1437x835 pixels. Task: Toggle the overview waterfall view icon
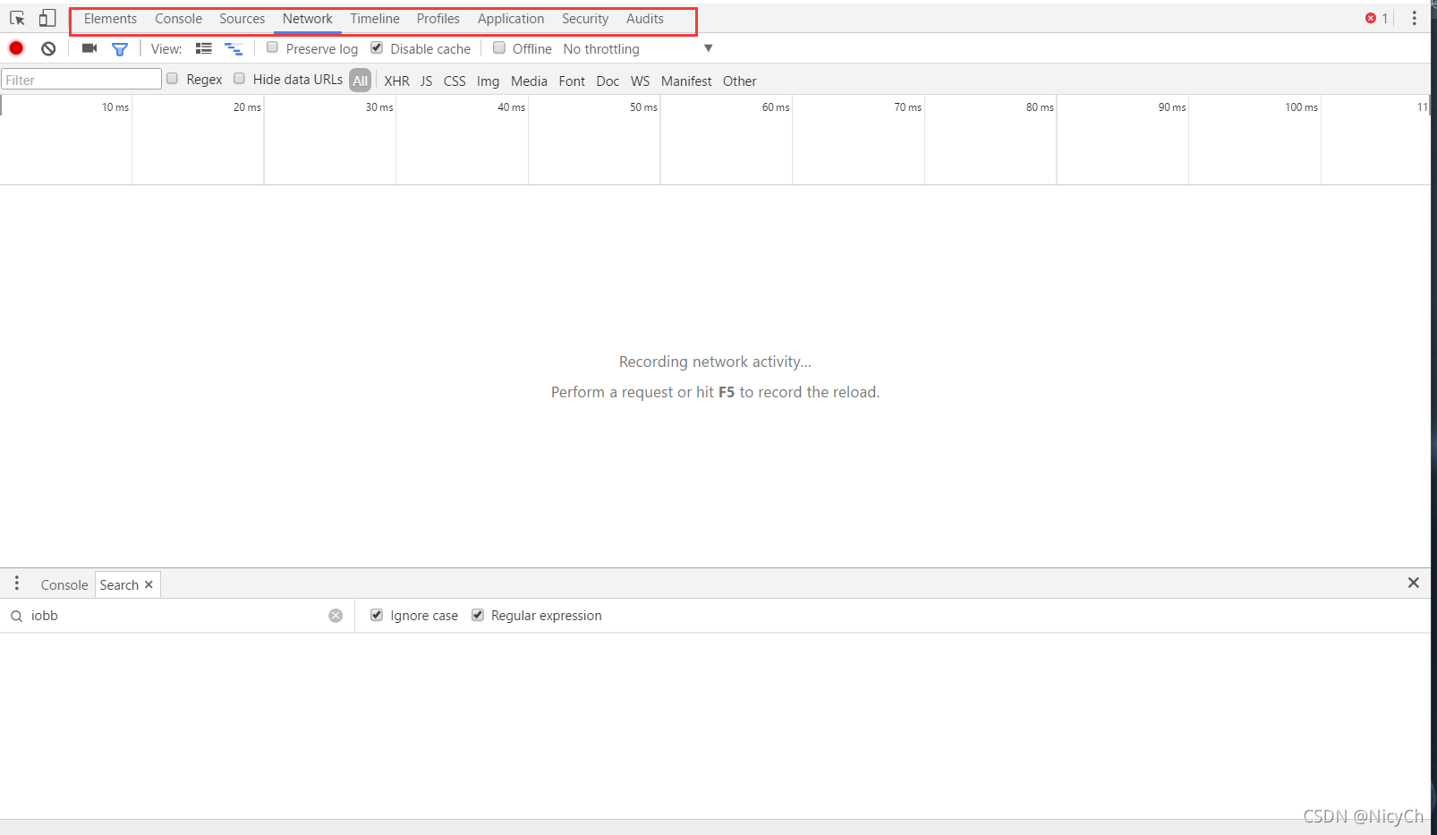pos(234,48)
